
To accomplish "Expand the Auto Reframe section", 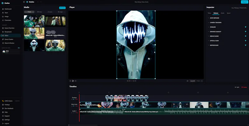I will tap(214, 18).
